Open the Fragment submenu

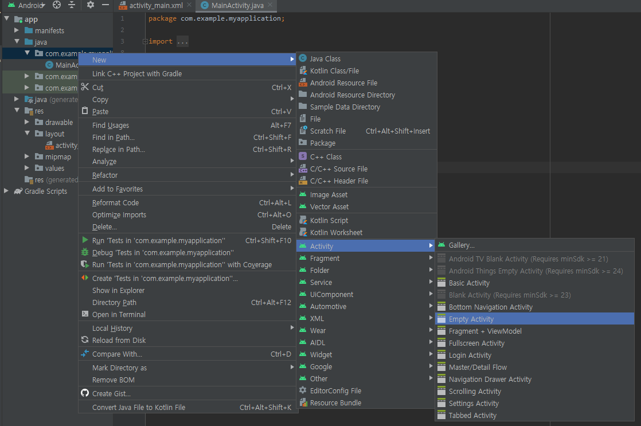pos(366,259)
